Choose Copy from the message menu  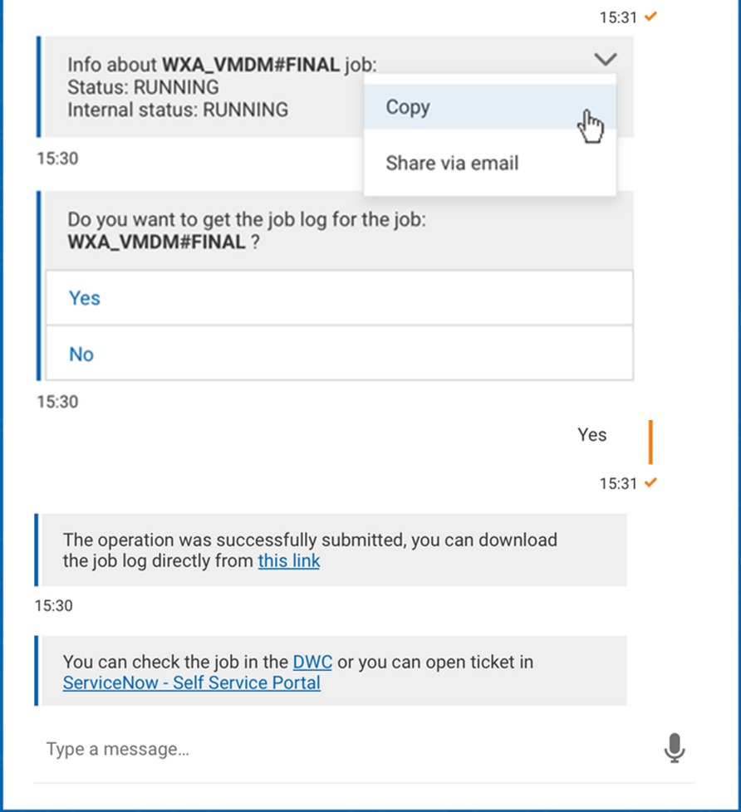click(x=407, y=107)
